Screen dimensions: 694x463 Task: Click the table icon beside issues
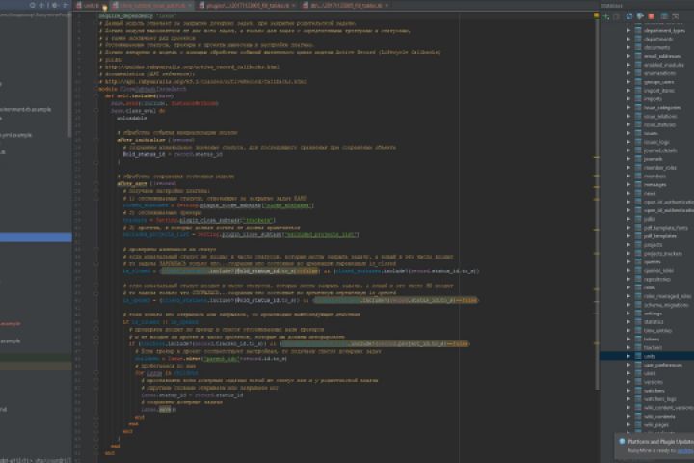(638, 133)
